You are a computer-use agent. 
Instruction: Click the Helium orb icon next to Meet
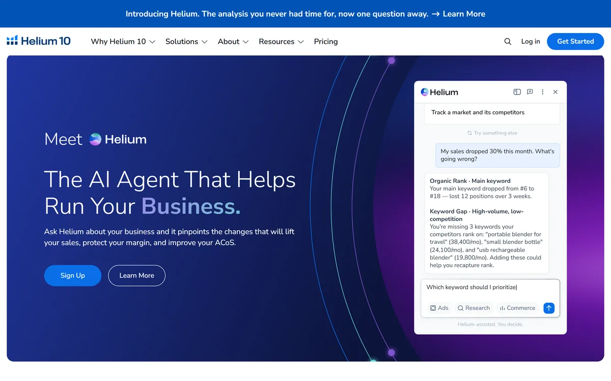[95, 139]
